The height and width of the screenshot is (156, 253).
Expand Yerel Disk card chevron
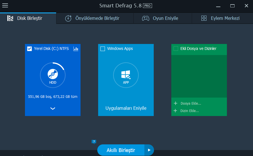[x=53, y=108]
